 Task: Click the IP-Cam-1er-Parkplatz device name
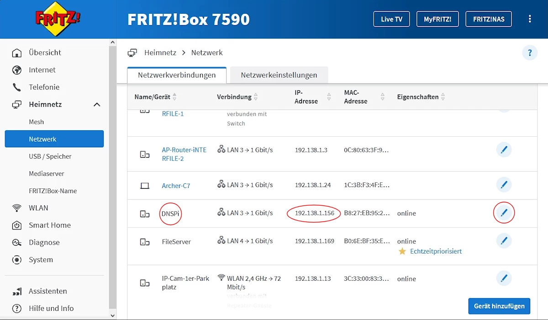pos(185,283)
